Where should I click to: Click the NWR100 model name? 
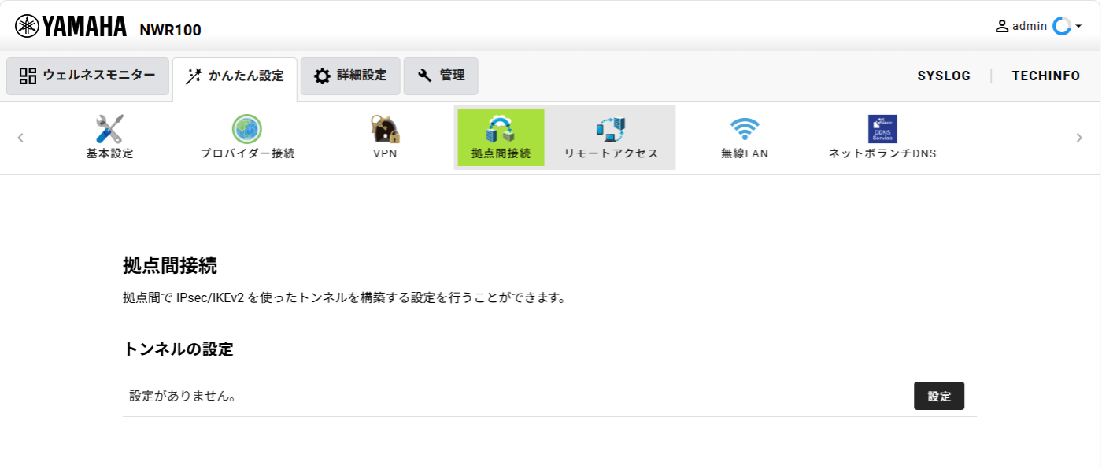coord(170,31)
